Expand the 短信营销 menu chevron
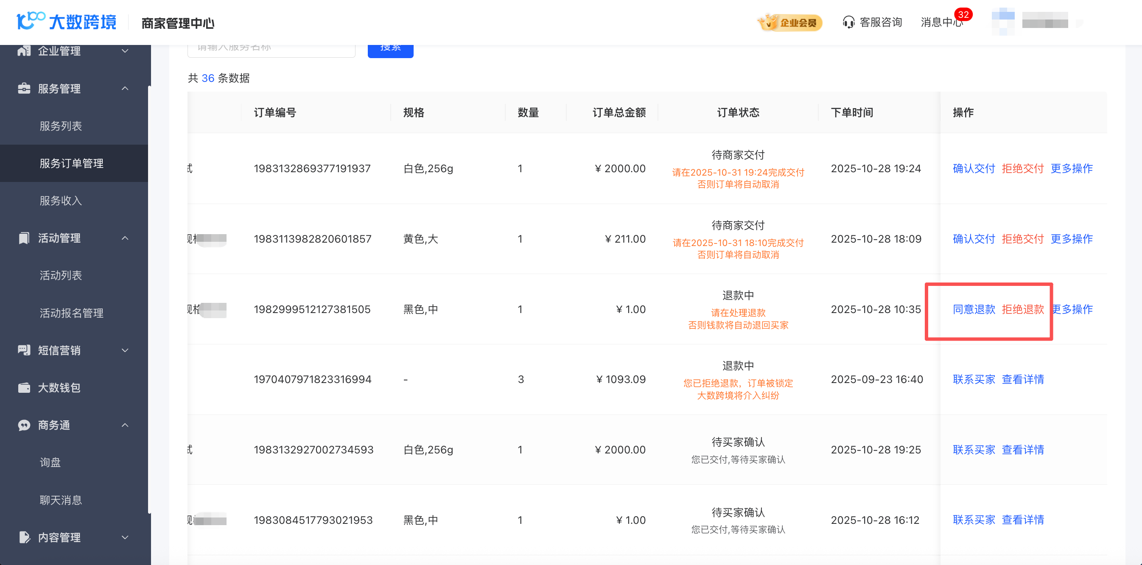 [125, 350]
